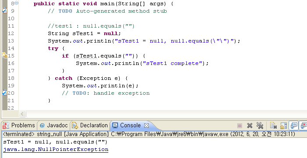The image size is (307, 158).
Task: Click 'String sTest1 = null;' on line 12
Action: pos(85,33)
